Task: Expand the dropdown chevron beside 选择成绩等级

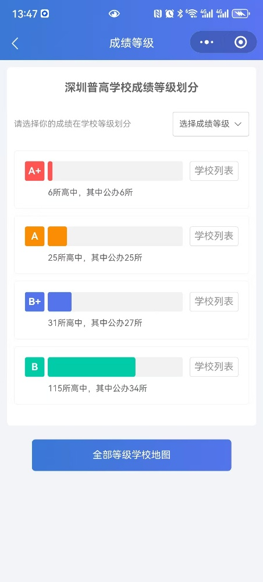Action: (x=238, y=124)
